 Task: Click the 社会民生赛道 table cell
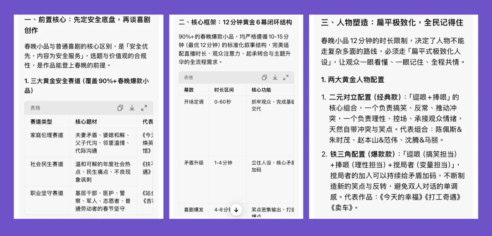pyautogui.click(x=47, y=164)
